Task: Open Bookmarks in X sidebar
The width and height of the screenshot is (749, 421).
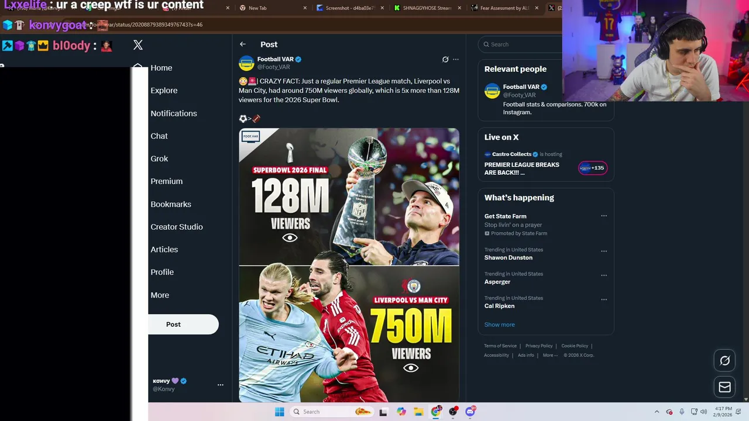Action: point(171,204)
